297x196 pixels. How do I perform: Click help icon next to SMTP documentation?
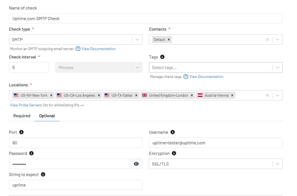pos(78,49)
